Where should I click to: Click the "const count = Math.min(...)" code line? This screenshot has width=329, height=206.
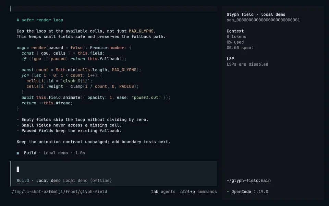(x=81, y=70)
